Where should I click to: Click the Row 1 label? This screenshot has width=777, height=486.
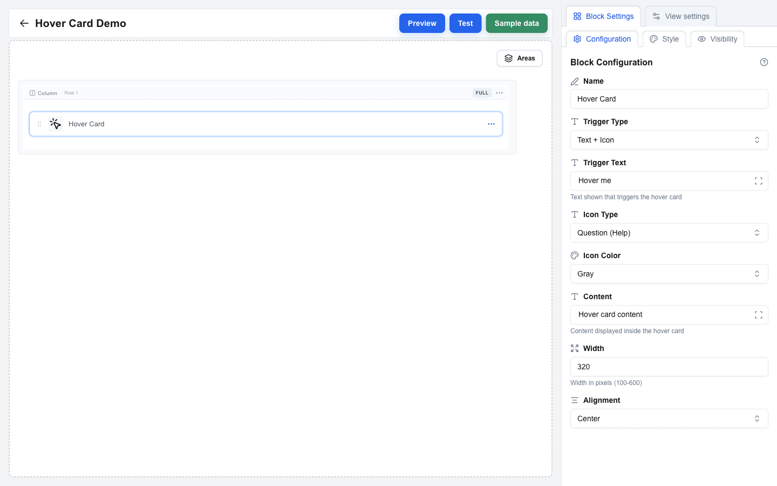(71, 93)
